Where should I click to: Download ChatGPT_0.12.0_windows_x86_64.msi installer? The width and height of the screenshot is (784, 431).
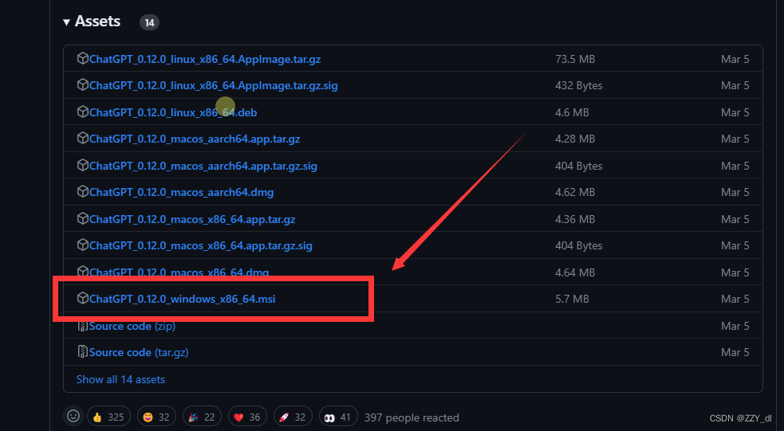pos(183,299)
